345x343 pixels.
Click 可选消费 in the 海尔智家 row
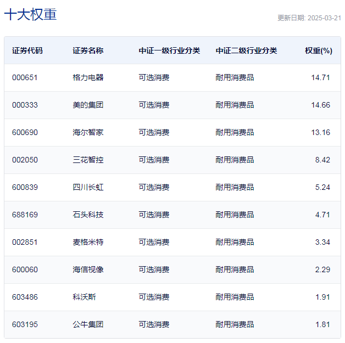154,132
